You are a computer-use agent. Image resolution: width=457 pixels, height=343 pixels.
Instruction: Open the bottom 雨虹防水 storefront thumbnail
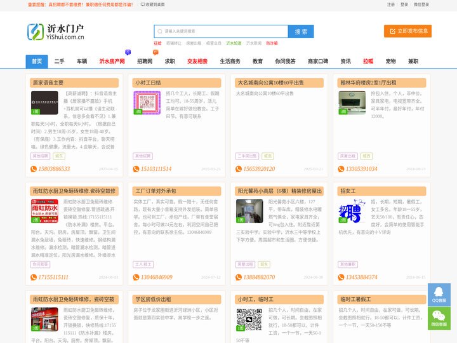point(44,319)
